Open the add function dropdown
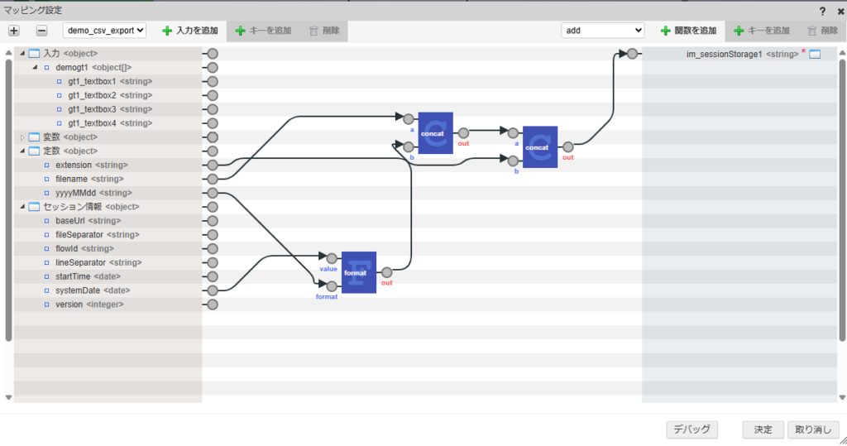Viewport: 847px width, 446px height. click(602, 31)
